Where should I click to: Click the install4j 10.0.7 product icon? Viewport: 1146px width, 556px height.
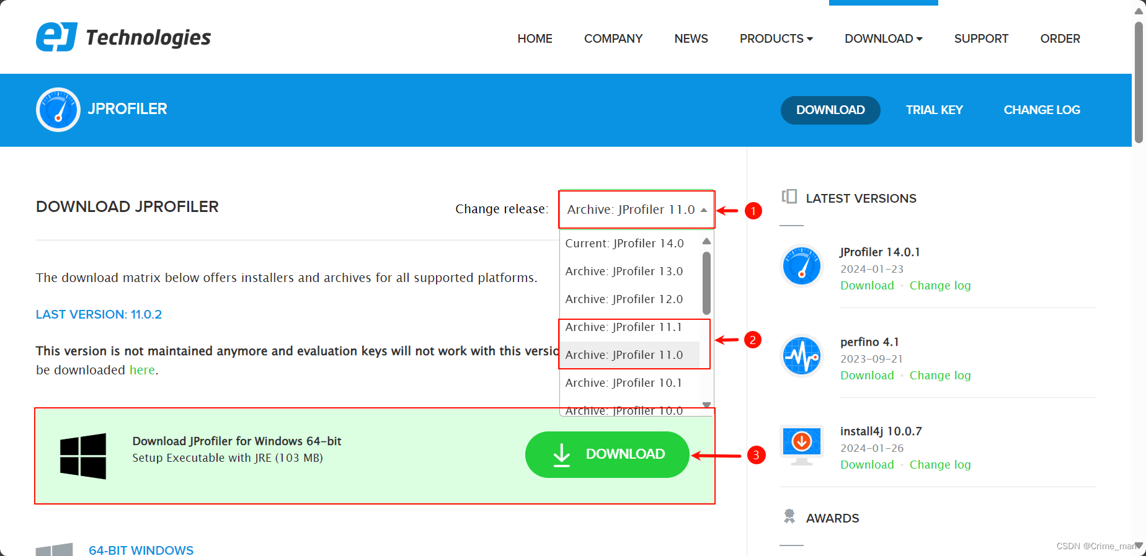coord(802,445)
